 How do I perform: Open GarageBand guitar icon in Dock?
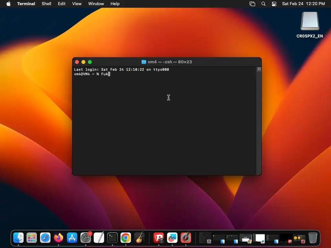pyautogui.click(x=139, y=238)
